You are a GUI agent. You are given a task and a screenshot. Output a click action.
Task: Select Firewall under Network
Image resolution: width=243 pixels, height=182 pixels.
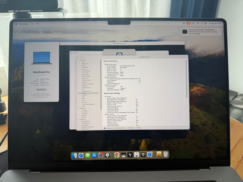point(84,110)
